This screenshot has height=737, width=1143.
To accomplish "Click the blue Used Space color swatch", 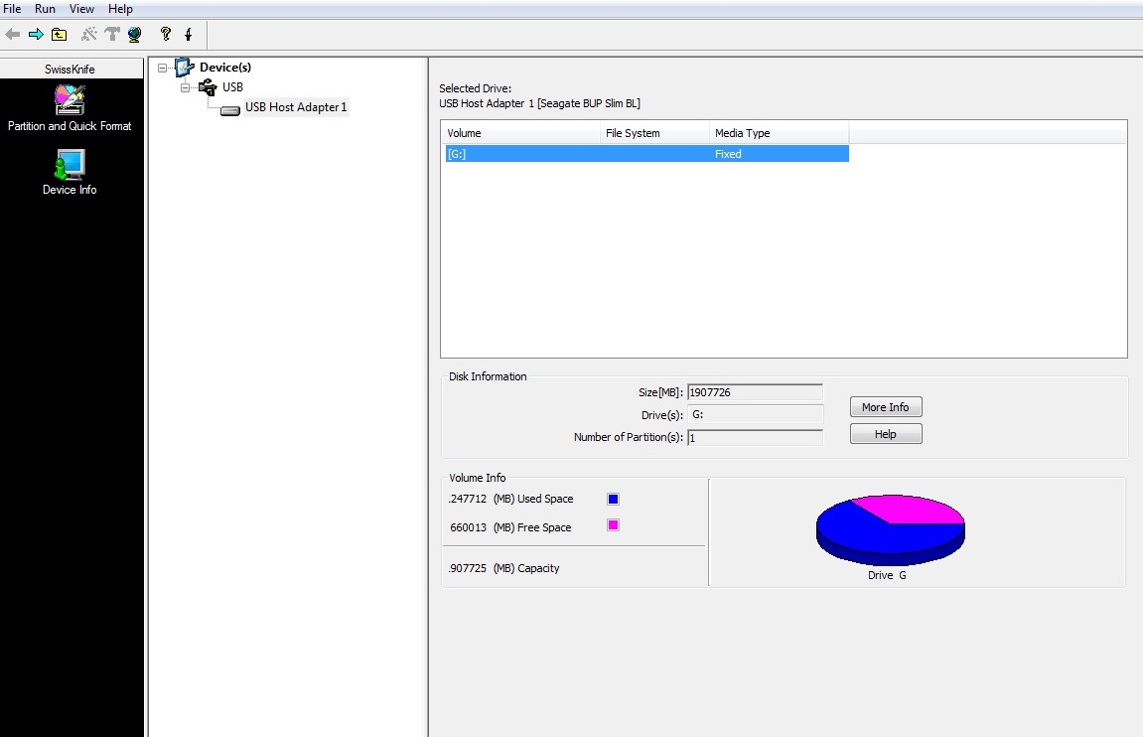I will coord(613,499).
